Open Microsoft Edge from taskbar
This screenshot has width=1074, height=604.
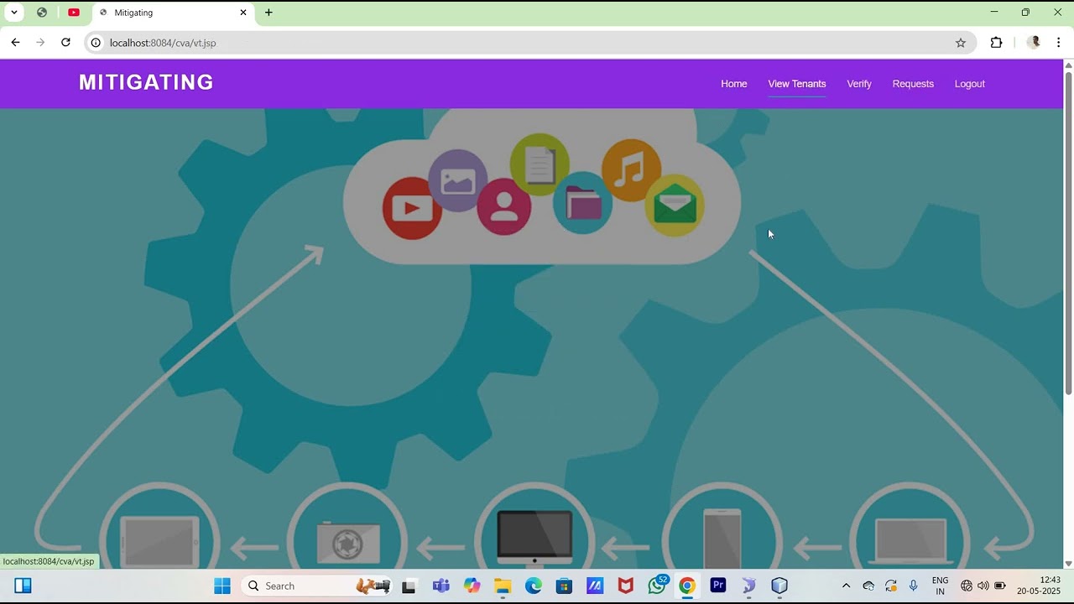(x=534, y=586)
